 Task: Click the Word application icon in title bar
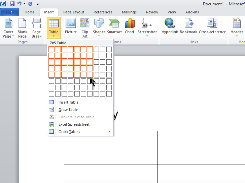pos(3,4)
